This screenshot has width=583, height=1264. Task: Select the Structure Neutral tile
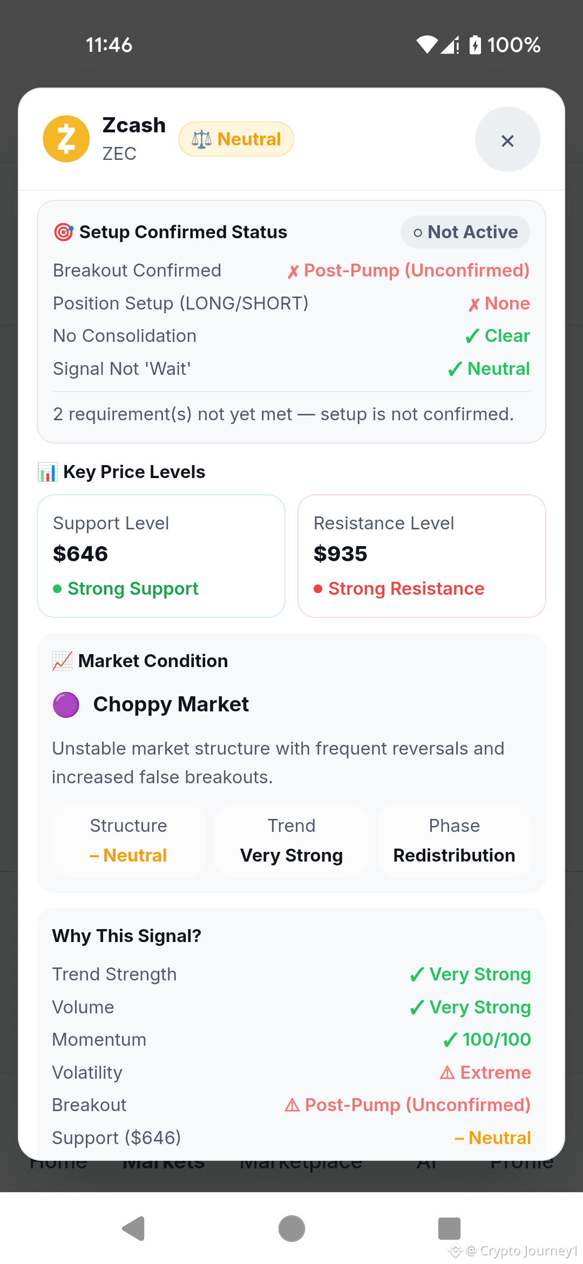[128, 841]
